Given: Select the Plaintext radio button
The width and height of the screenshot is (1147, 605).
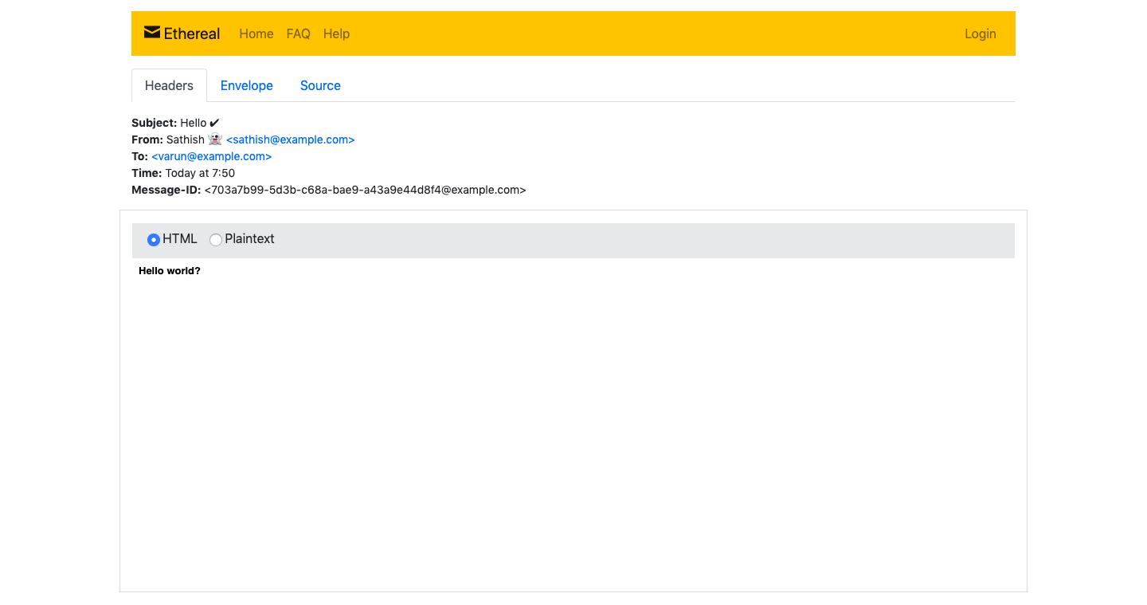Looking at the screenshot, I should [216, 240].
